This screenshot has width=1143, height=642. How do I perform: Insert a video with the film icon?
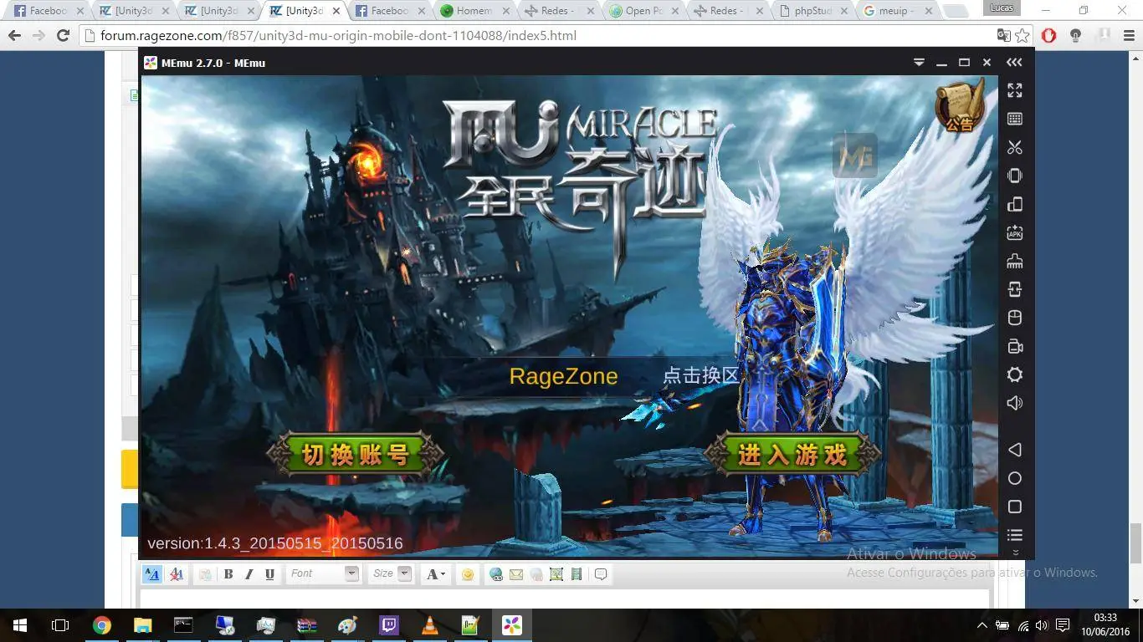pyautogui.click(x=577, y=574)
